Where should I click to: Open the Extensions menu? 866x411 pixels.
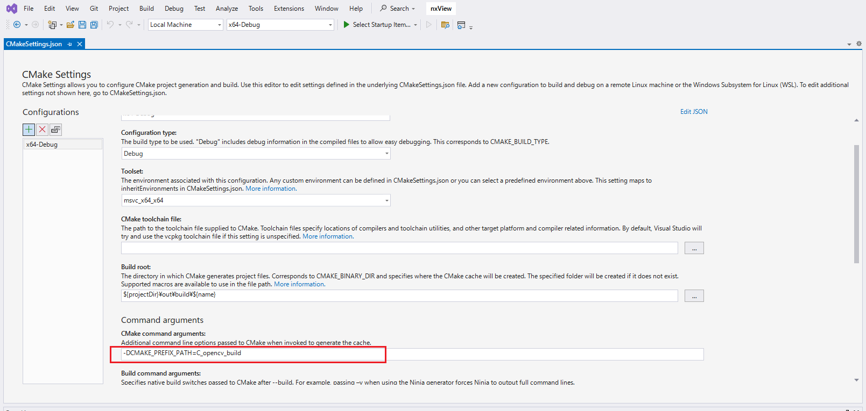click(289, 9)
